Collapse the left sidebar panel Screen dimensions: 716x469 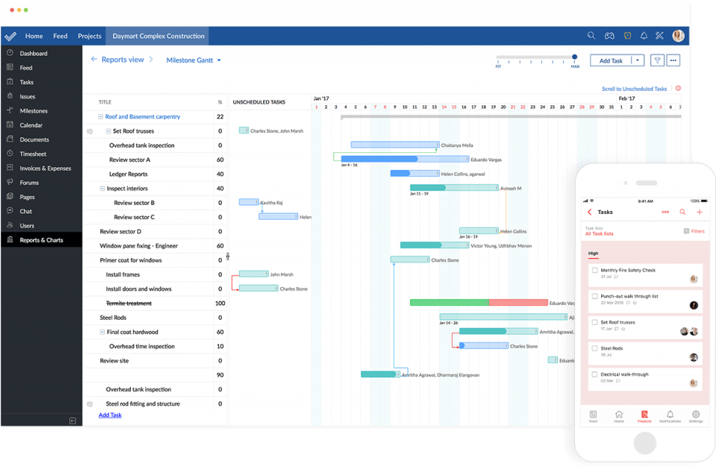[x=73, y=420]
